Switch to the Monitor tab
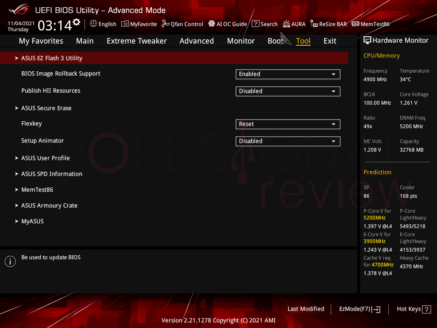Image resolution: width=437 pixels, height=328 pixels. click(241, 41)
